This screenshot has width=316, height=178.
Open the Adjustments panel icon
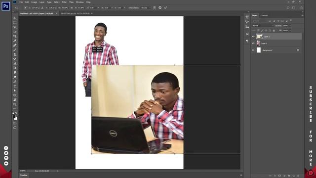point(247,27)
